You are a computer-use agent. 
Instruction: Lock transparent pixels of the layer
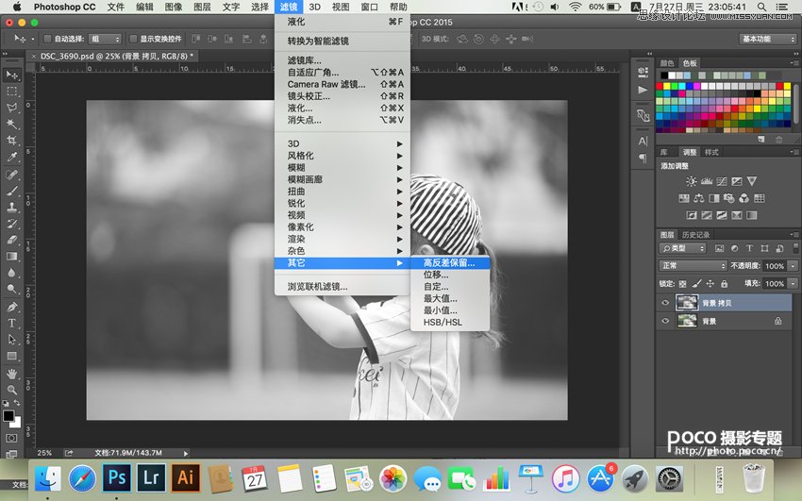click(x=682, y=284)
